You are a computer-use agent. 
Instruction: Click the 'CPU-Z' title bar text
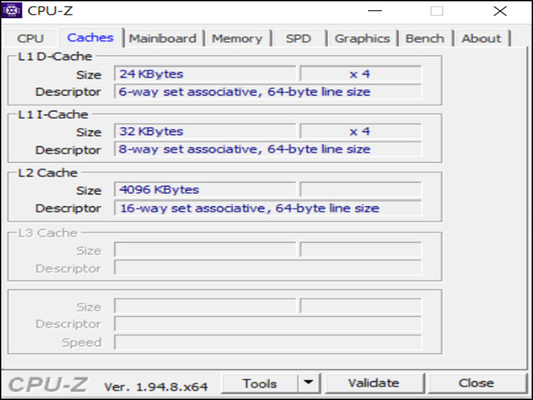pyautogui.click(x=50, y=11)
